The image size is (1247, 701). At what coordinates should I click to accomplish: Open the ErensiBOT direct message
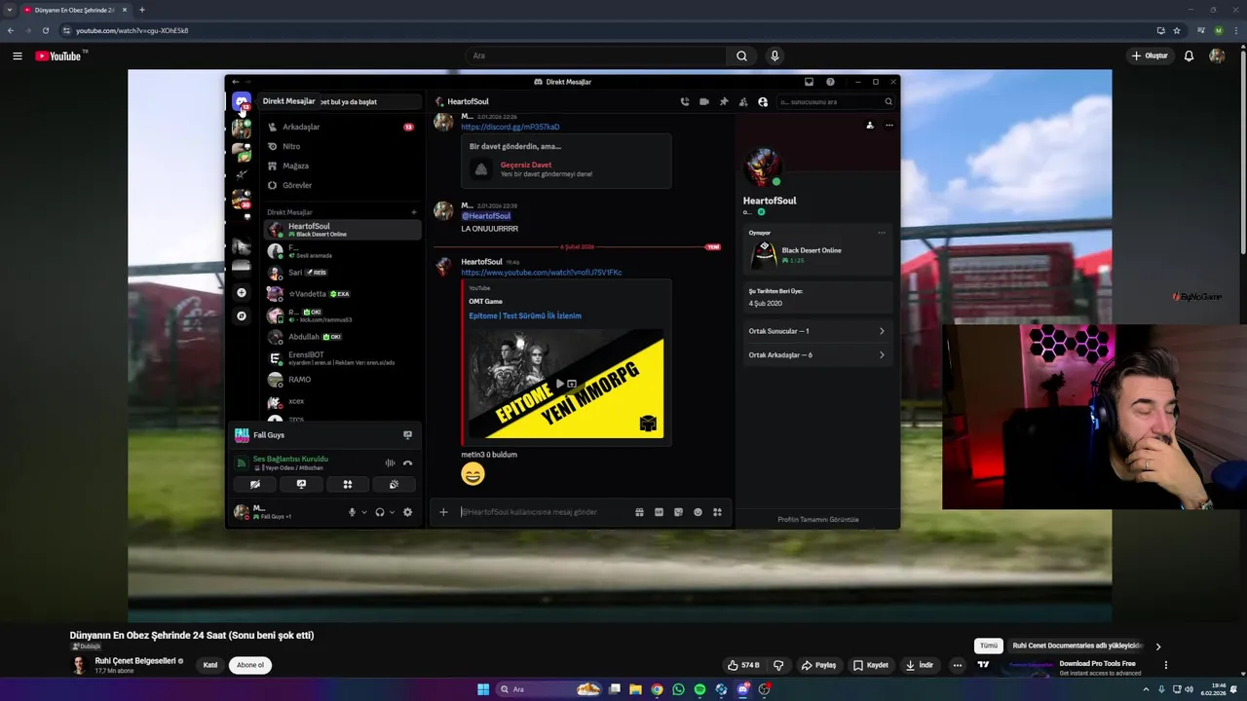coord(342,358)
